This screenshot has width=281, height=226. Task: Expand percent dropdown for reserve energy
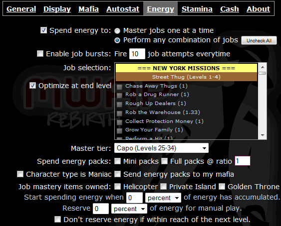(x=129, y=209)
